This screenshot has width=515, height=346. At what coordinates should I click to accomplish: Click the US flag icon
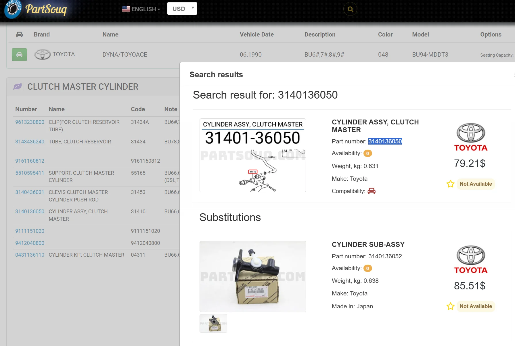coord(126,9)
